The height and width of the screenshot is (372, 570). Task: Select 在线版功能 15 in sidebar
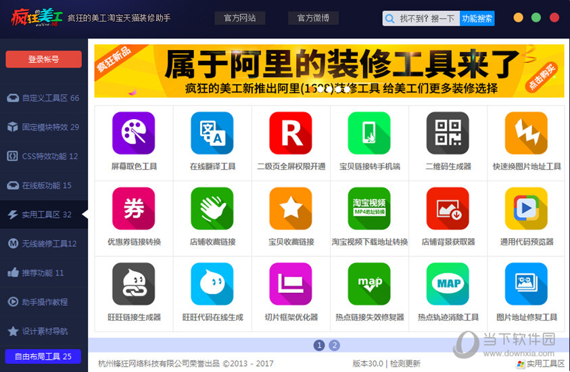coord(44,185)
